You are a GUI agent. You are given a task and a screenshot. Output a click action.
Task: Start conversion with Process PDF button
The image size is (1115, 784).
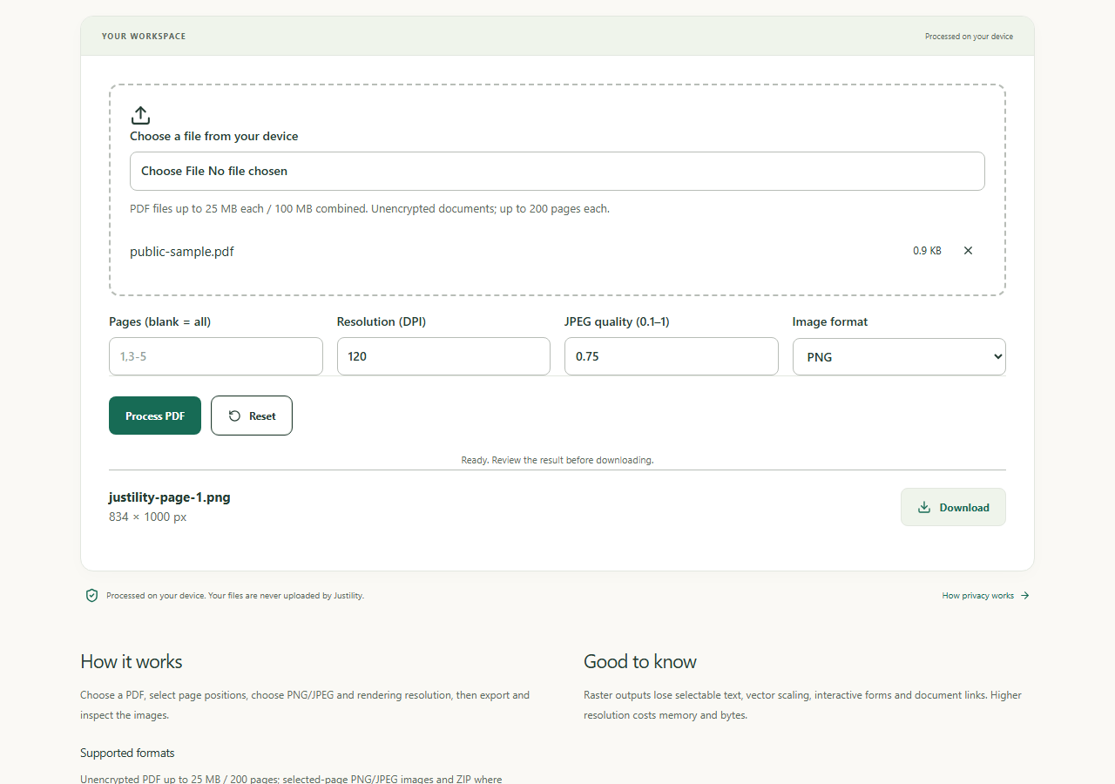pyautogui.click(x=155, y=416)
